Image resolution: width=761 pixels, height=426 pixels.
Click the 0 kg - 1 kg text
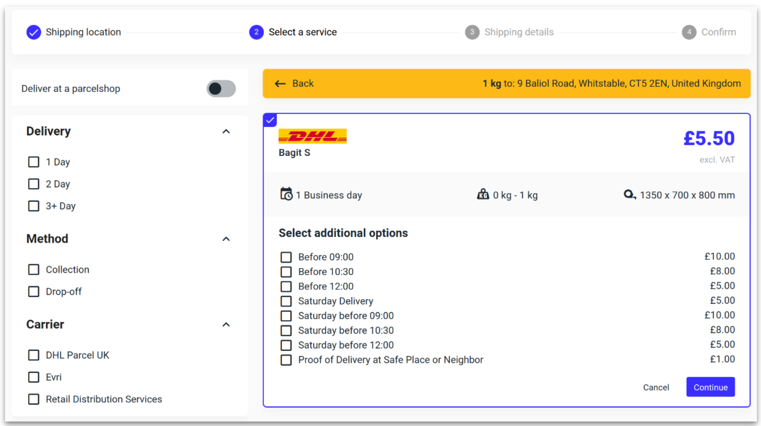(x=515, y=195)
